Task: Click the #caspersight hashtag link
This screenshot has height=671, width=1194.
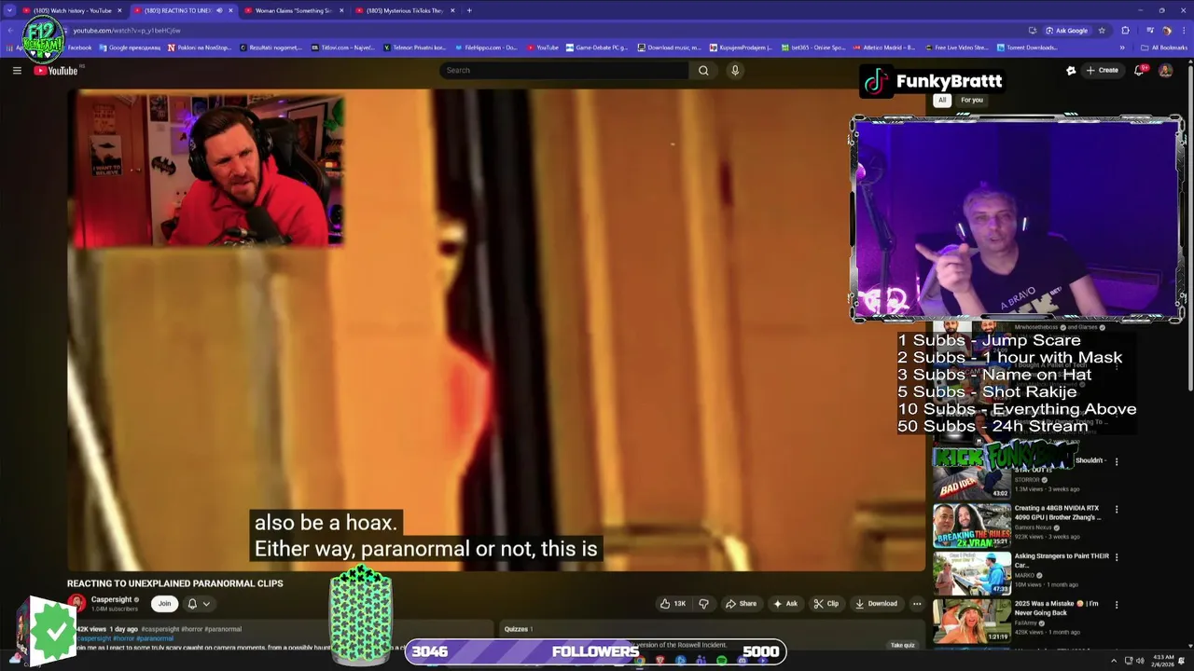Action: coord(160,629)
